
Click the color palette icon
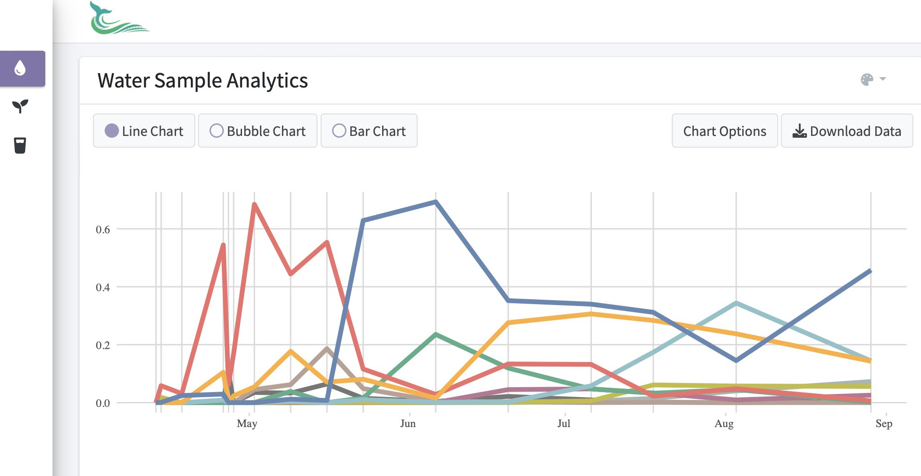(x=867, y=79)
